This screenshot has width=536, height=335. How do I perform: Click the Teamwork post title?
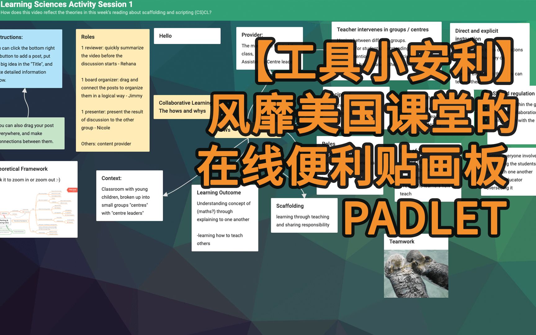tap(402, 241)
